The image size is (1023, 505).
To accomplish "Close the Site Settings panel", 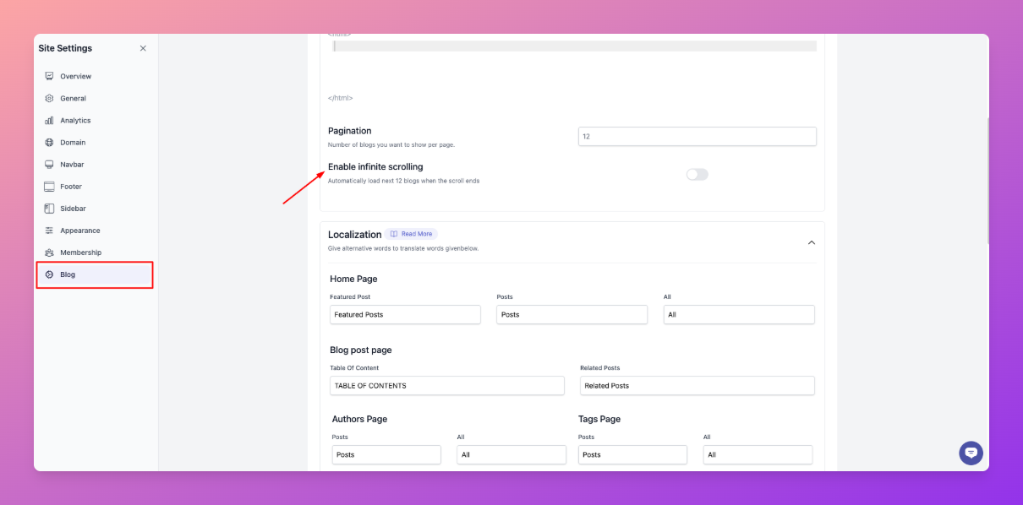I will 143,48.
